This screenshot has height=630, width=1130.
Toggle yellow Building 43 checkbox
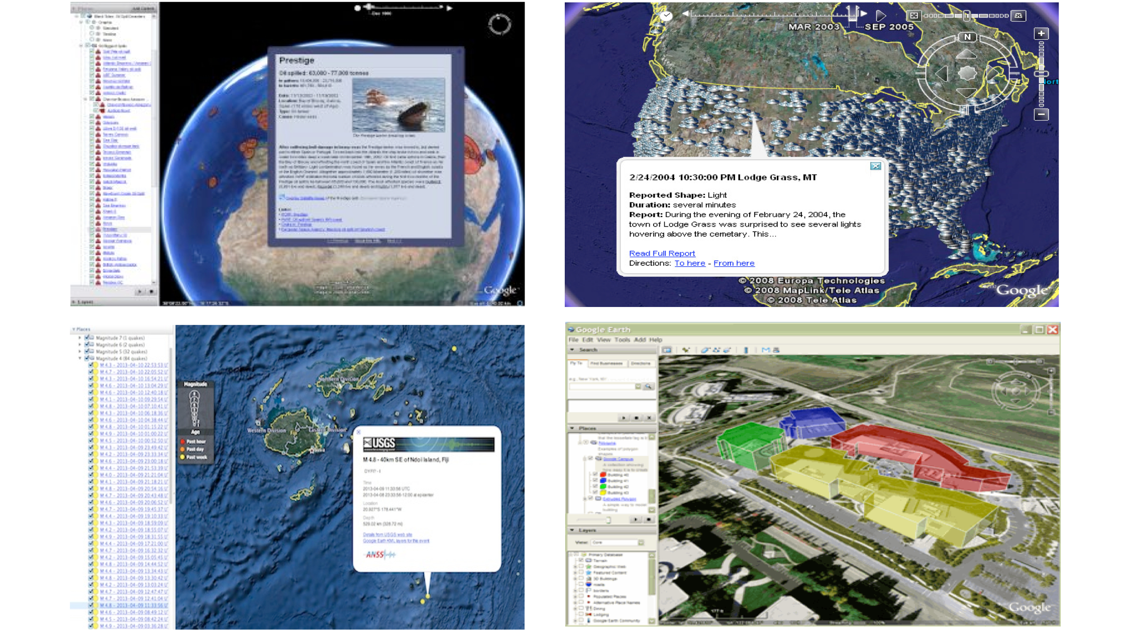click(595, 492)
